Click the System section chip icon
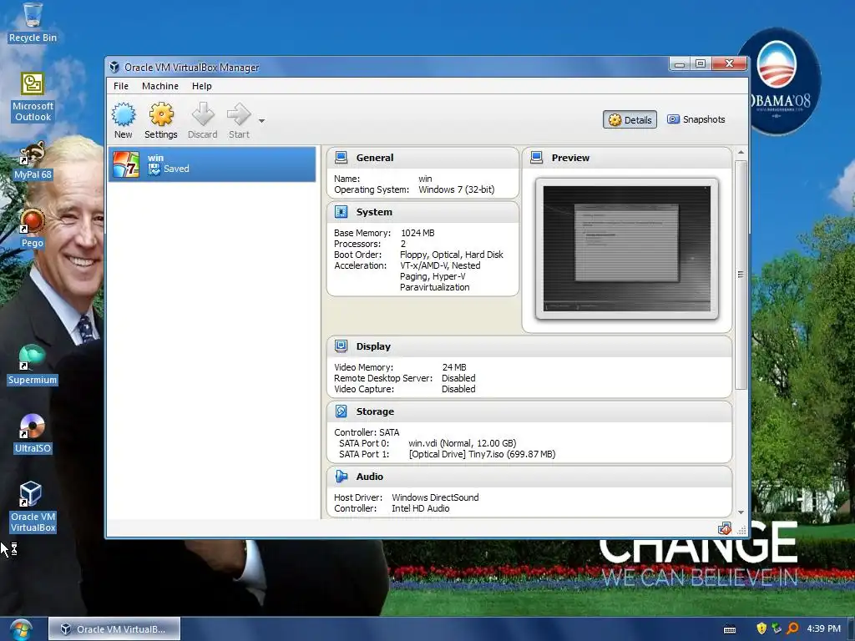This screenshot has width=855, height=641. 341,212
